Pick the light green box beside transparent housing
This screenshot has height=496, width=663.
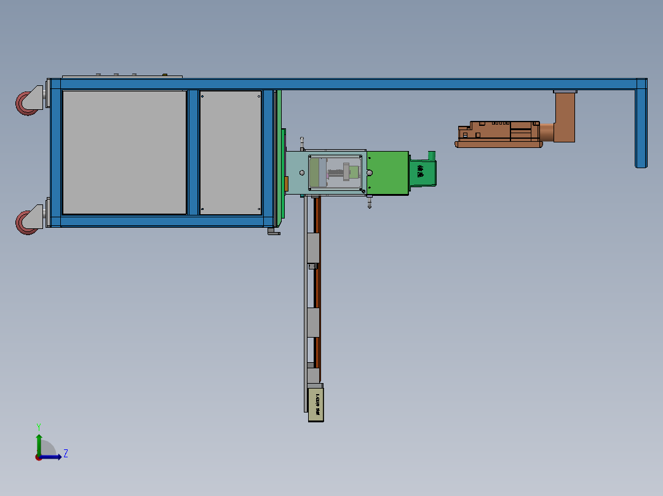(x=387, y=173)
